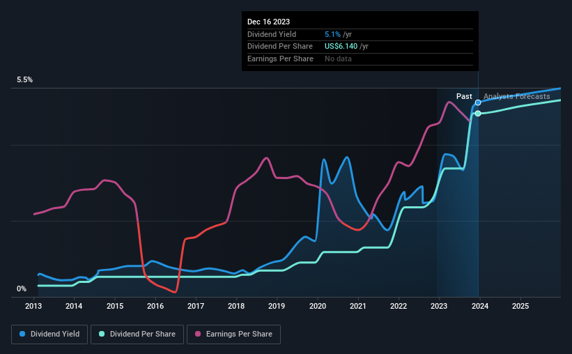Click the tooltip Dividend Per Share row label
Image resolution: width=572 pixels, height=354 pixels.
[280, 47]
